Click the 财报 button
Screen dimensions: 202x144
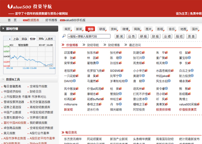[155, 36]
